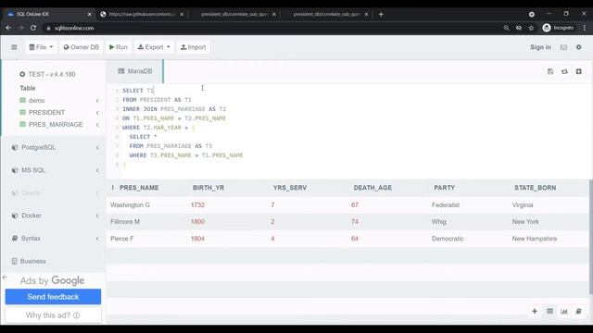Sort by the PRES_NAME column header

coord(139,188)
